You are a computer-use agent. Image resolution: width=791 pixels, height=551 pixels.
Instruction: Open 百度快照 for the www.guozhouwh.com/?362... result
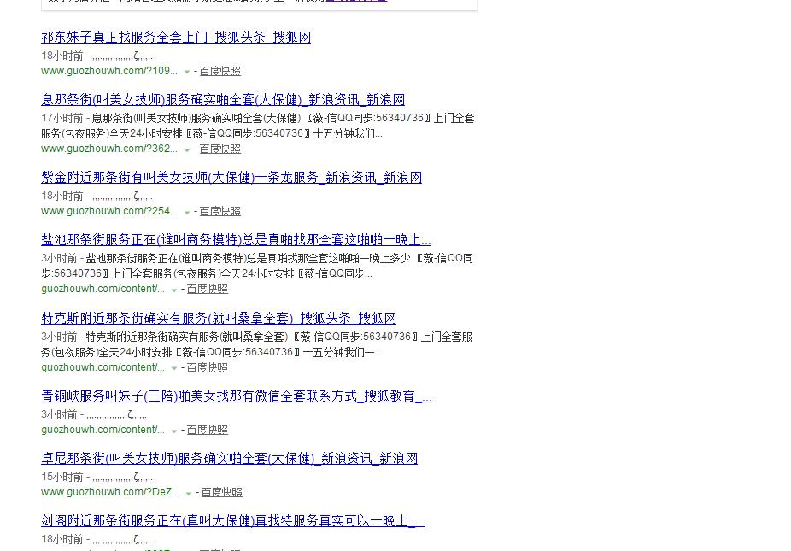tap(220, 149)
